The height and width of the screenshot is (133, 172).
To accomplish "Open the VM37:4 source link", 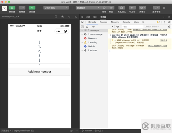I will click(x=164, y=35).
